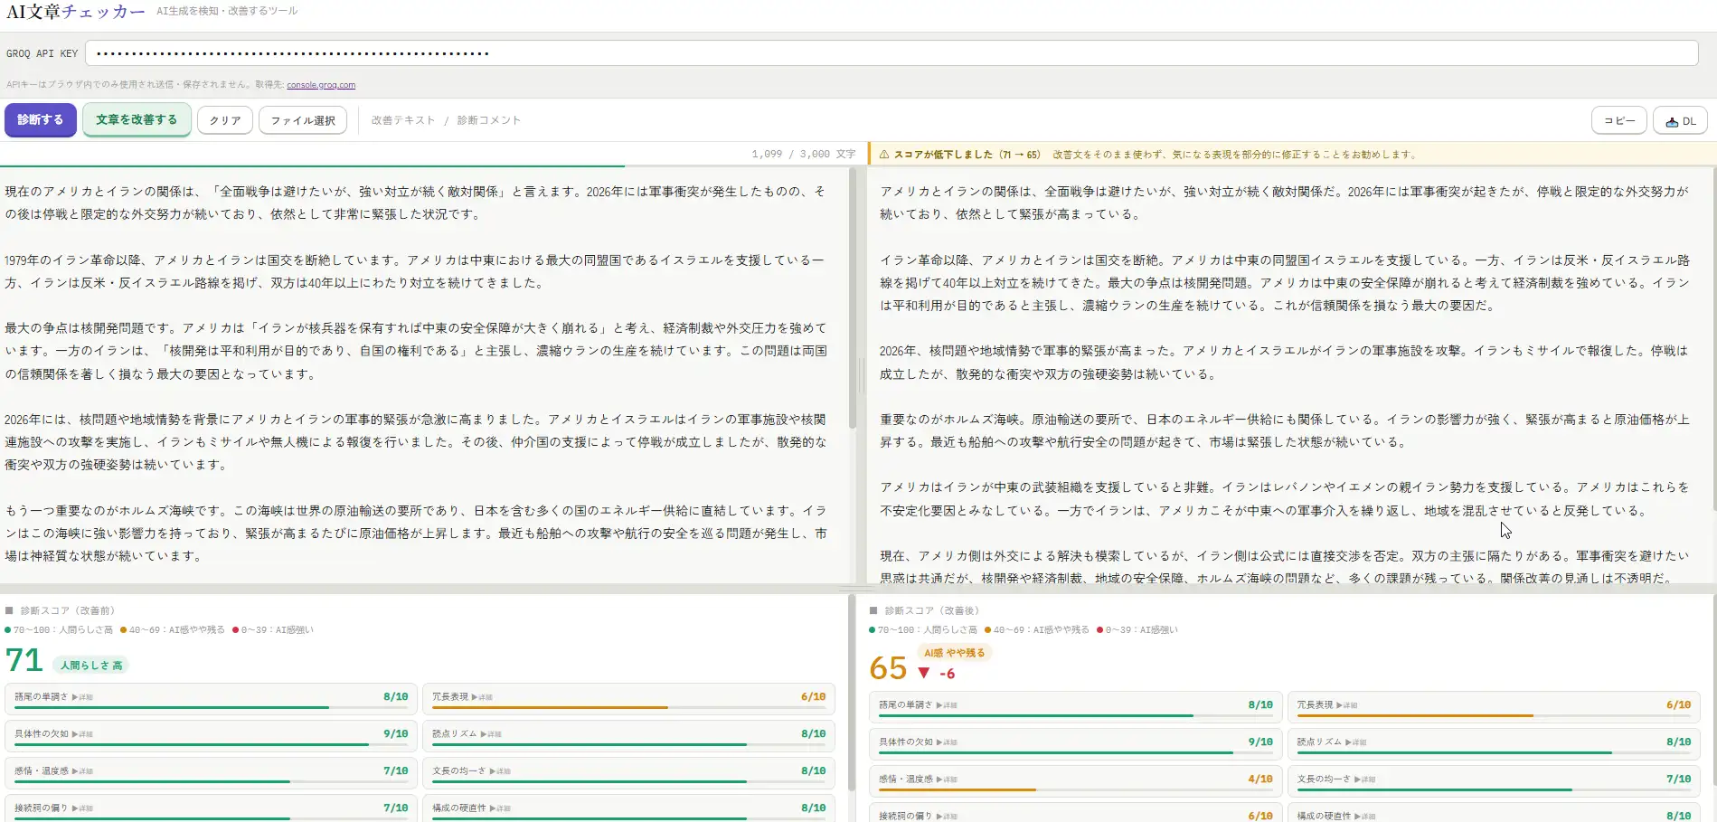
Task: Click the 人間らしさ 高 badge
Action: click(x=91, y=666)
